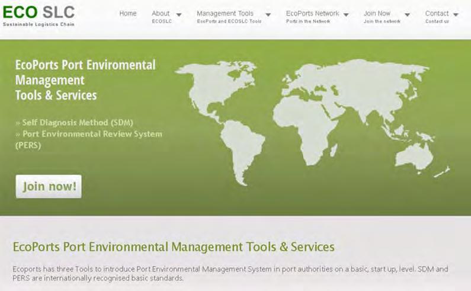Viewport: 471px width, 291px height.
Task: Click the green EcoPorts Port Environmental Management heading
Action: click(174, 247)
